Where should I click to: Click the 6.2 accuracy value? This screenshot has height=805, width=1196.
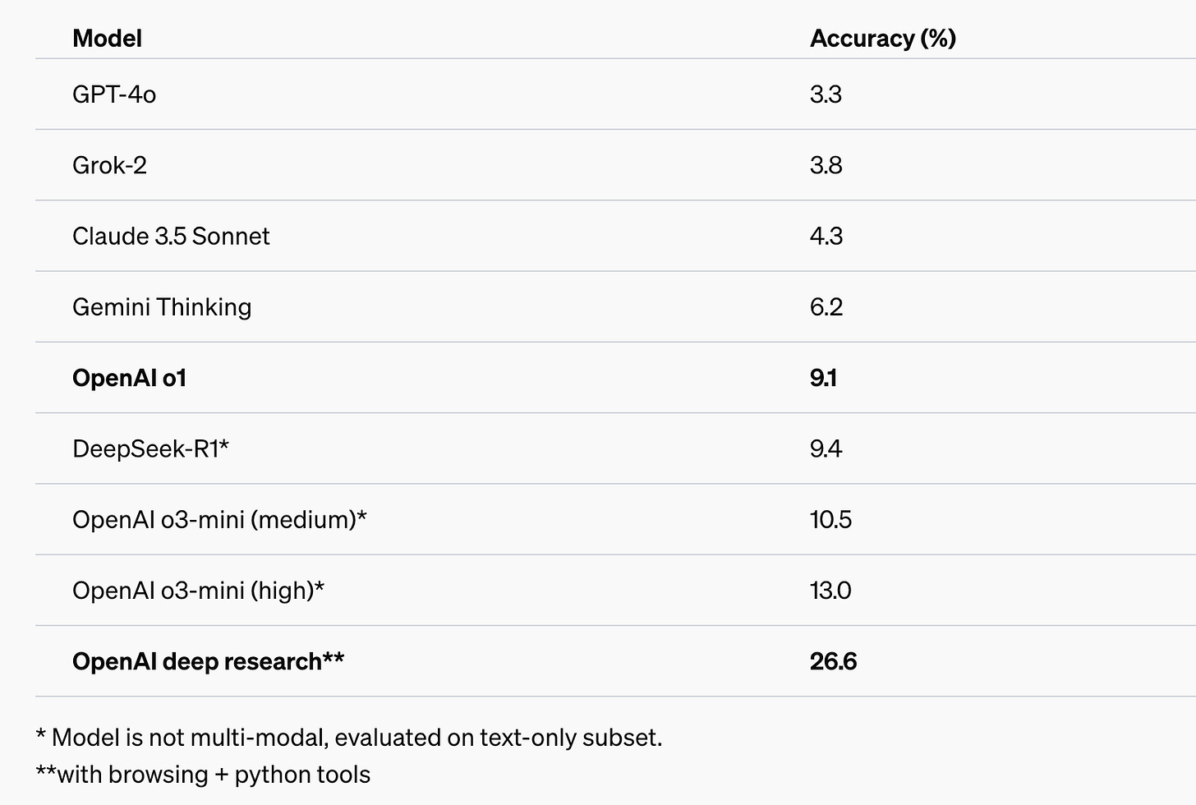826,307
